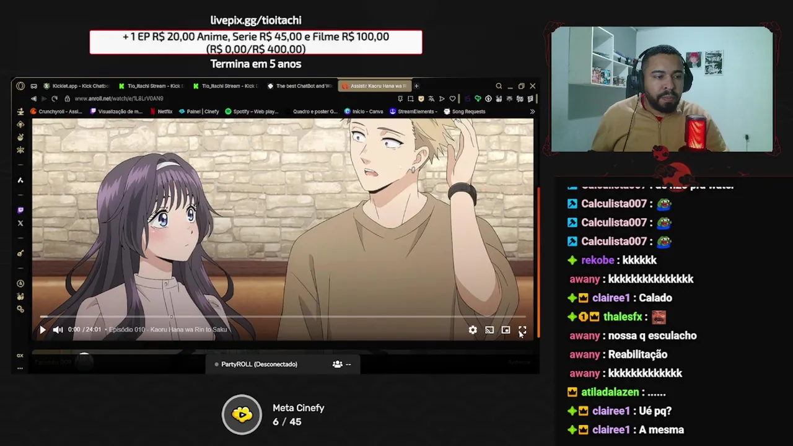This screenshot has width=793, height=446.
Task: Open the Crunchyroll bookmark
Action: coord(56,111)
